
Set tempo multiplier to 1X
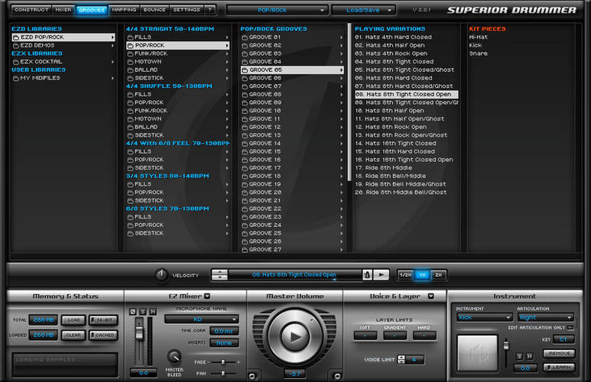pyautogui.click(x=422, y=275)
